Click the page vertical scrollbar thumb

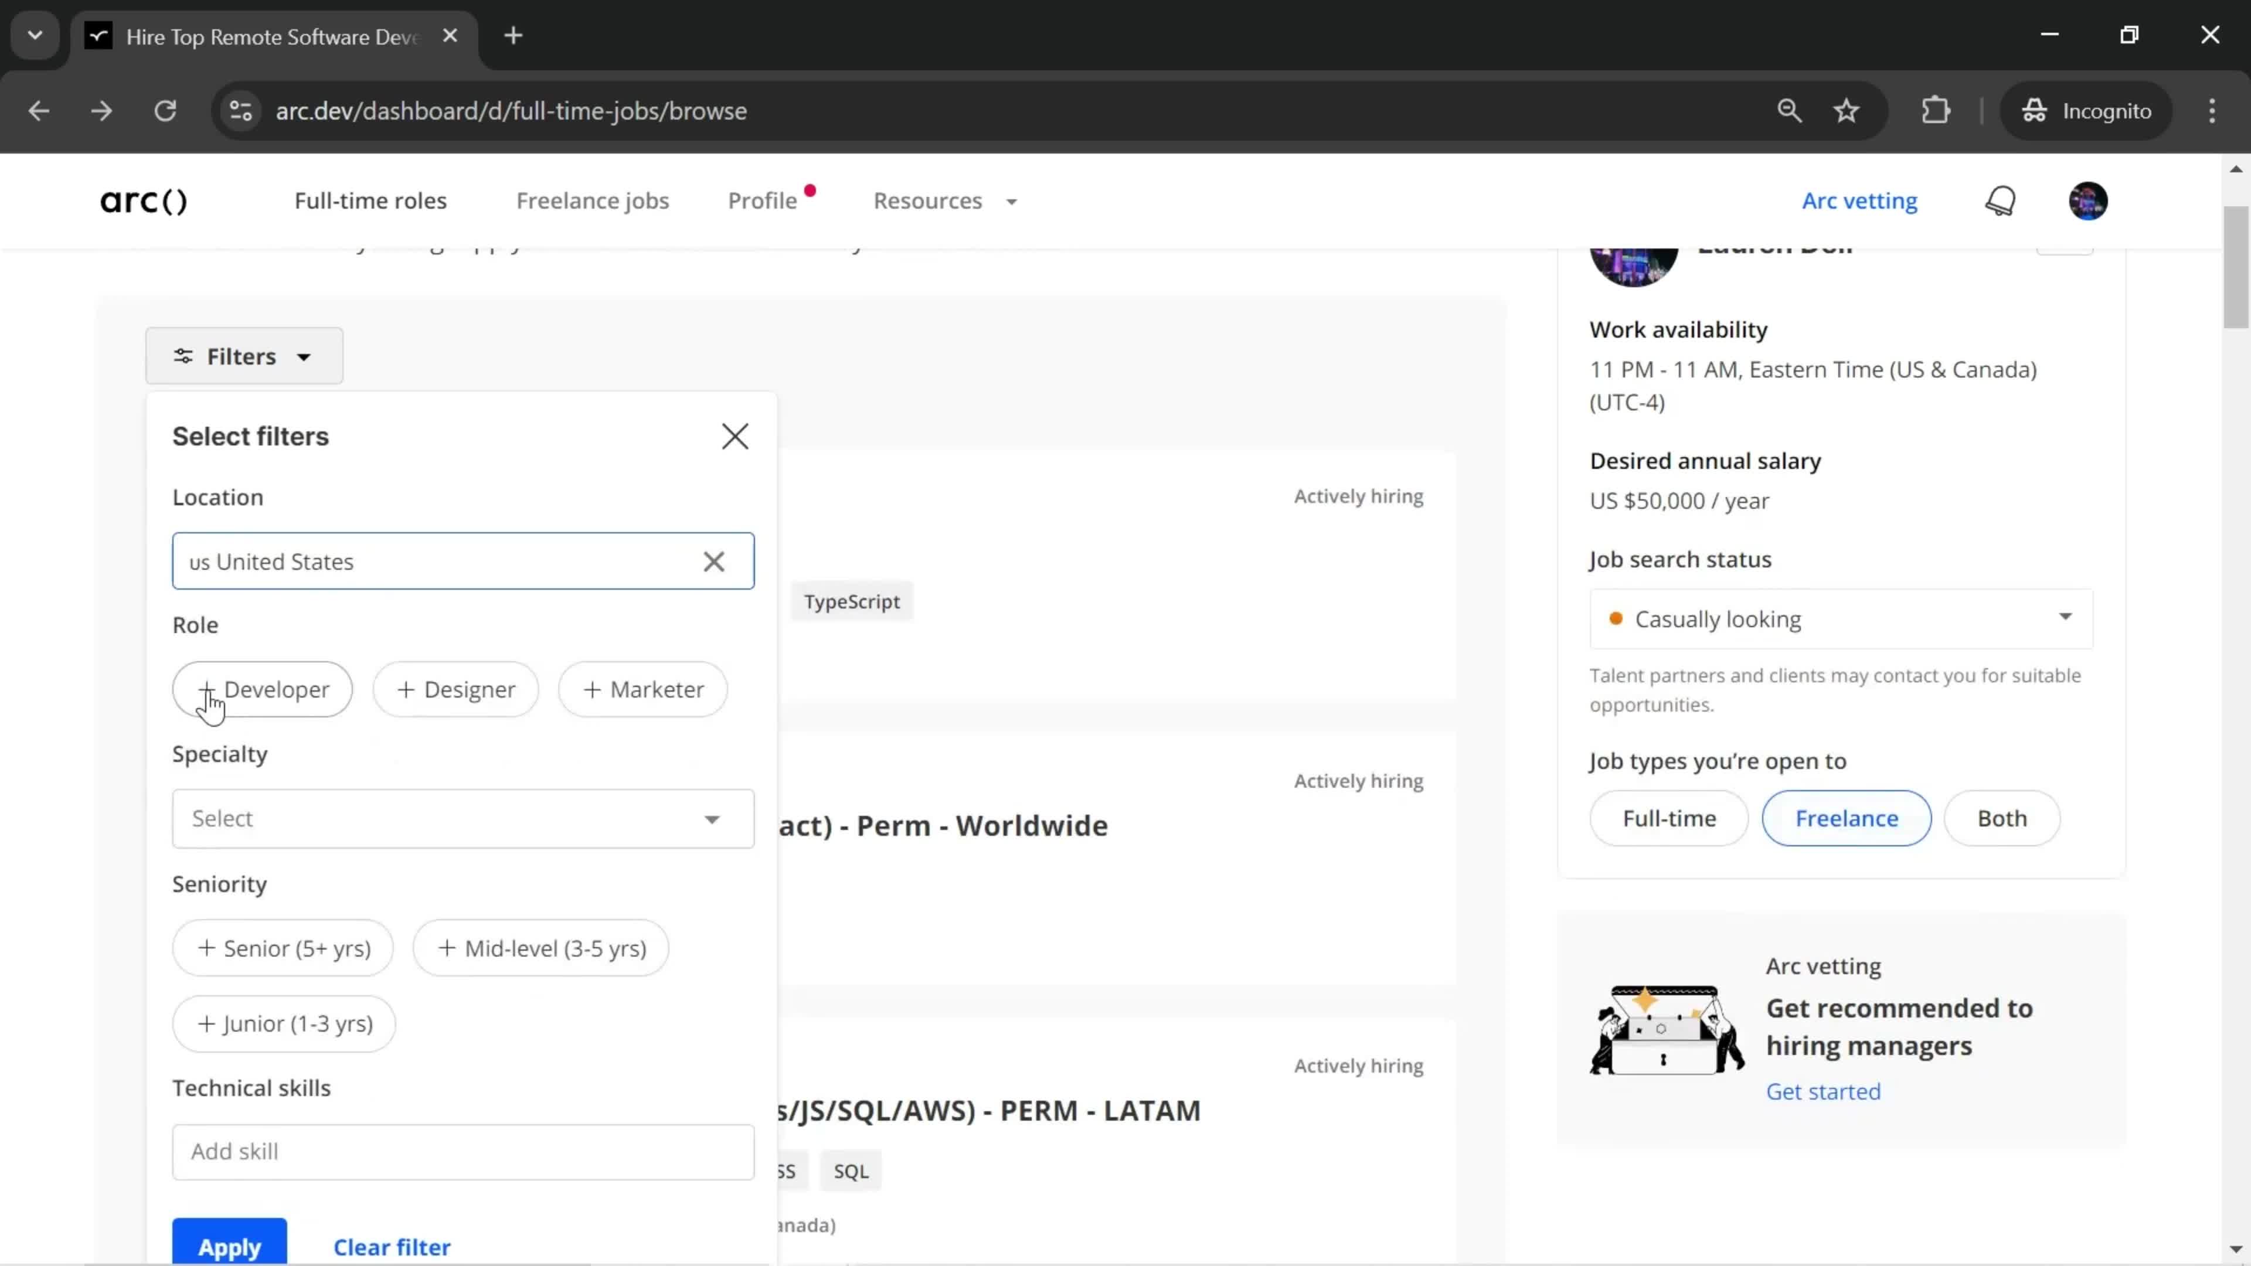[2236, 267]
